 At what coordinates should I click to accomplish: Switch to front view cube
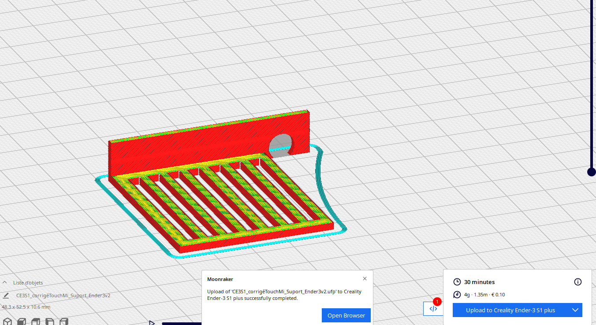pos(22,322)
